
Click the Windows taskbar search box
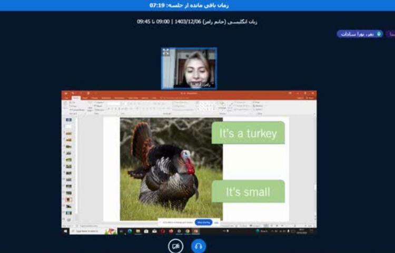[x=93, y=231]
